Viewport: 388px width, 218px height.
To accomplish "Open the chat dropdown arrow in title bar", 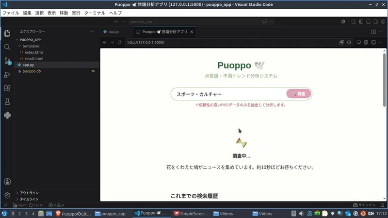I will point(272,21).
